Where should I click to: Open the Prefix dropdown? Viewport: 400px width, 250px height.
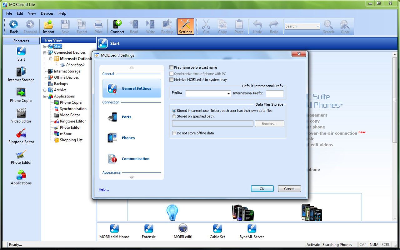[228, 93]
